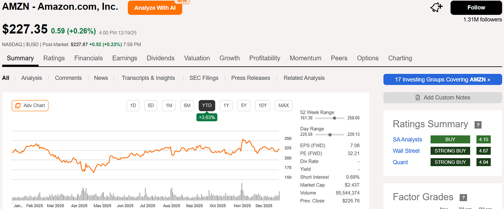The width and height of the screenshot is (504, 209).
Task: Click the 4.94 rating score
Action: pyautogui.click(x=484, y=162)
